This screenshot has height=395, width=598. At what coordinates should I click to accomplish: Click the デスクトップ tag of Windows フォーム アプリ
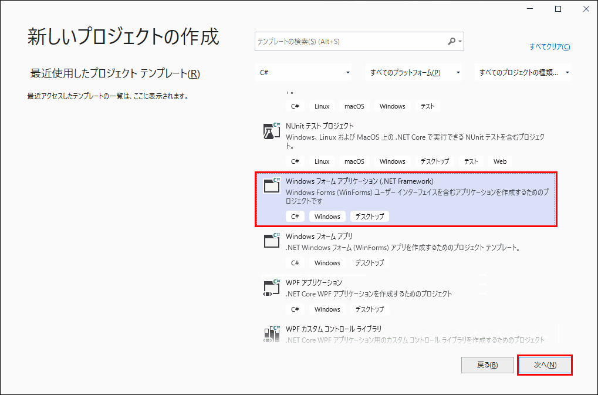click(x=370, y=263)
